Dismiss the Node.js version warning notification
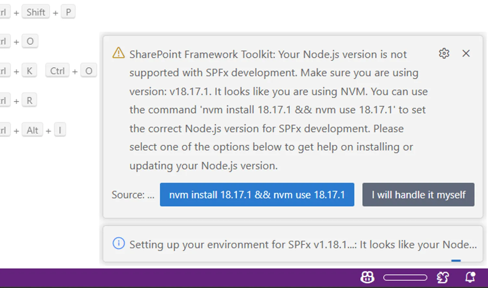The image size is (488, 288). (x=466, y=53)
